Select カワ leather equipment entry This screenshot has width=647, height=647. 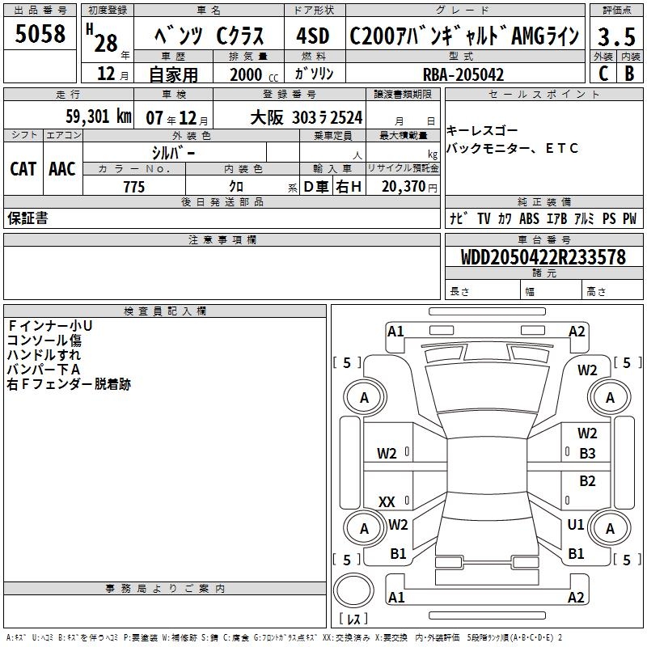coord(505,218)
